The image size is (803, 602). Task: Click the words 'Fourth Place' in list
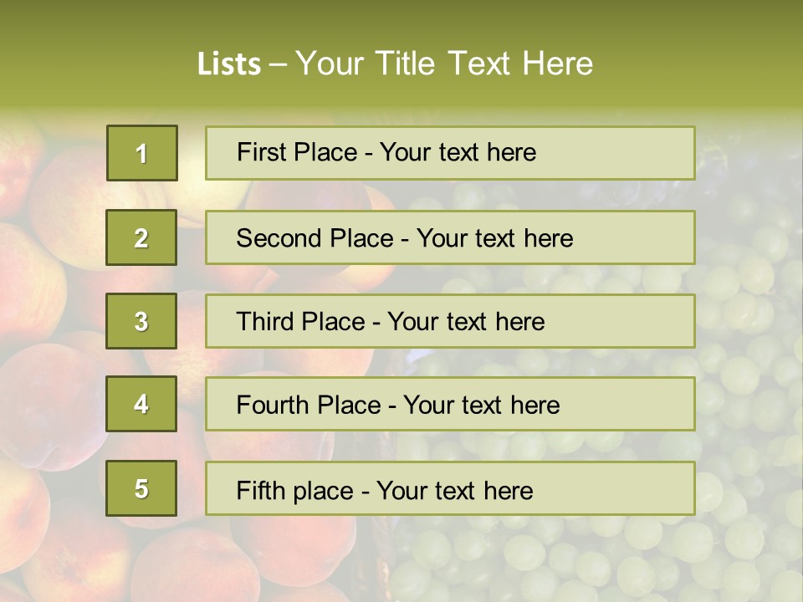(309, 405)
